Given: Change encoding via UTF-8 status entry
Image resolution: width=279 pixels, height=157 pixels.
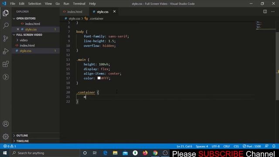Looking at the screenshot, I should click(216, 146).
